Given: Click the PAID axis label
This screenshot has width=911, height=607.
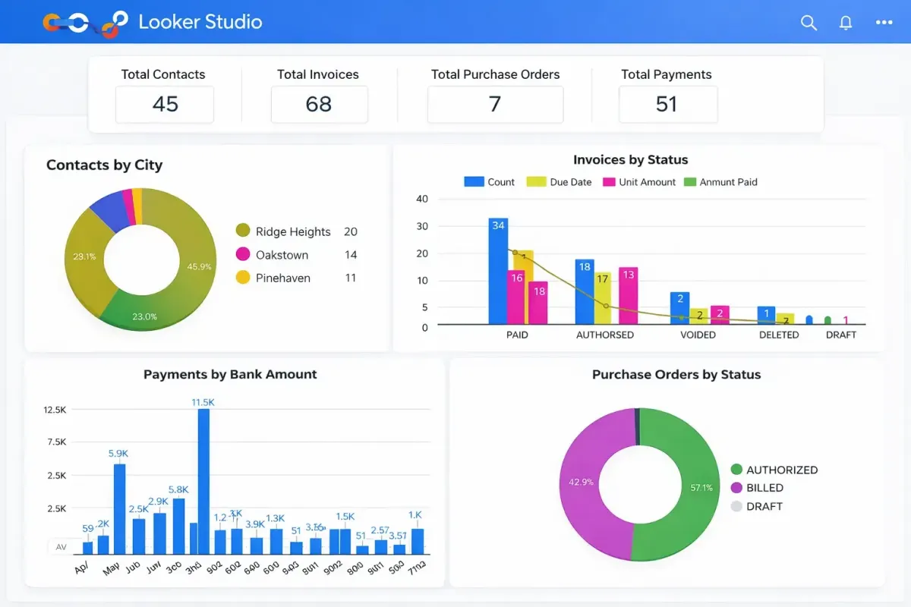Looking at the screenshot, I should click(517, 335).
